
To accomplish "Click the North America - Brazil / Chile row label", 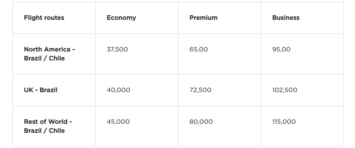I will click(49, 54).
